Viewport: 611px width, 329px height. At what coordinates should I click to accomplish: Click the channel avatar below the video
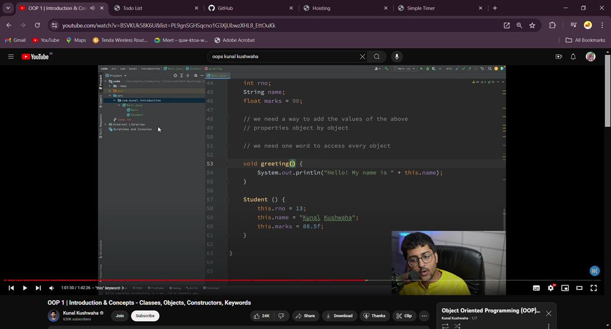pyautogui.click(x=53, y=316)
